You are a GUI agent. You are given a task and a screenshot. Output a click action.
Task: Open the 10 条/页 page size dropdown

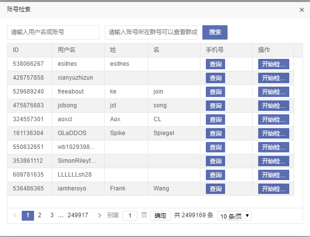pyautogui.click(x=234, y=216)
